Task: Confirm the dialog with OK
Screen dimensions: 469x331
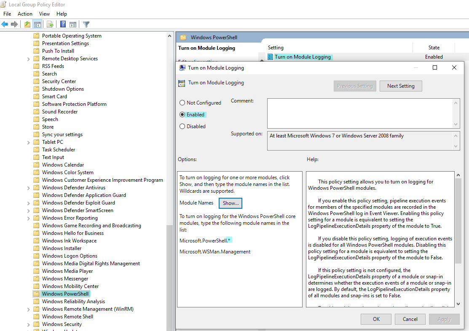Action: pos(376,319)
